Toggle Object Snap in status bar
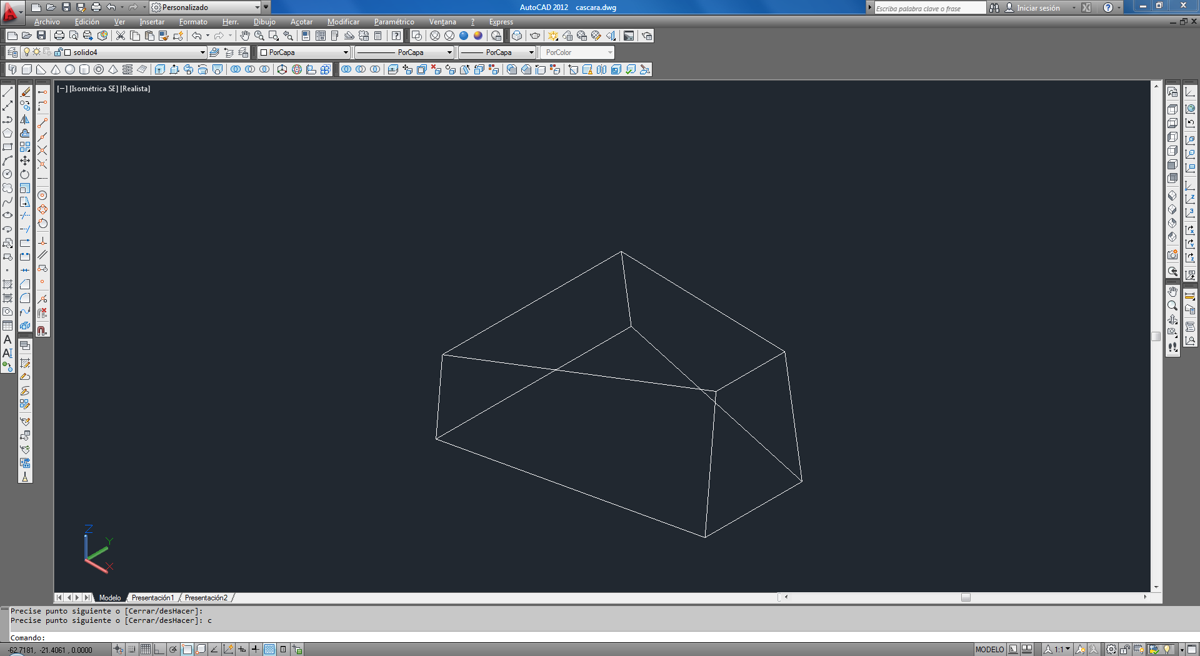The width and height of the screenshot is (1200, 656). point(187,650)
